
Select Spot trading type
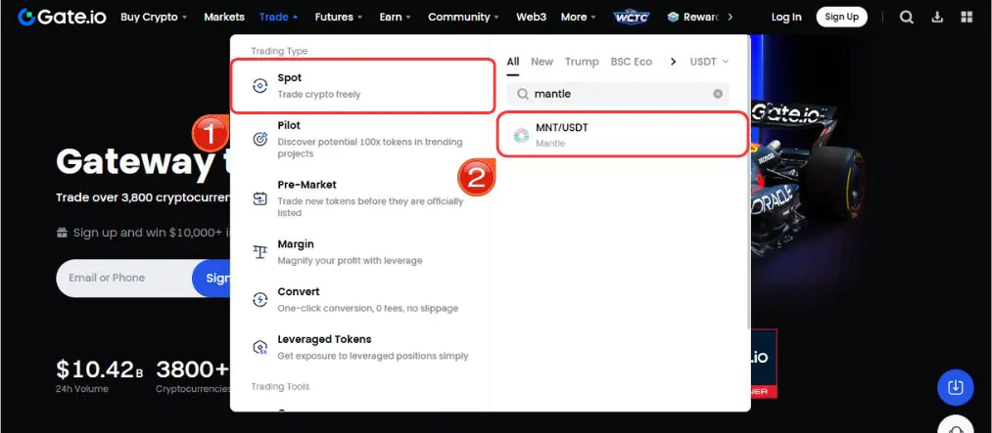pos(362,86)
